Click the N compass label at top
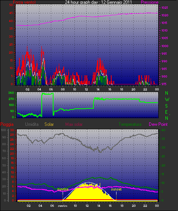This screenshot has width=178, height=211. pyautogui.click(x=167, y=93)
